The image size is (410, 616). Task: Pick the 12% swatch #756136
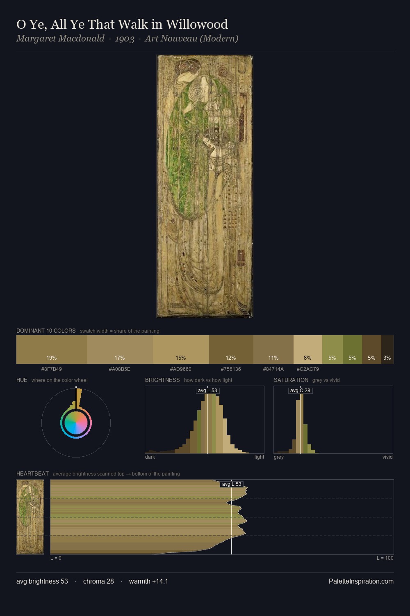tap(231, 349)
